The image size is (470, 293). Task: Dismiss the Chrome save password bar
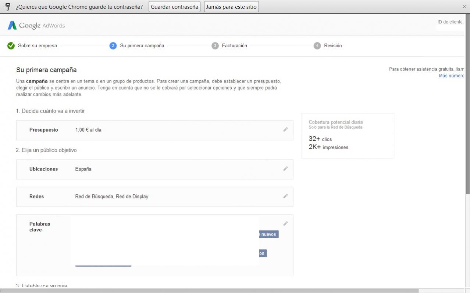click(x=464, y=7)
